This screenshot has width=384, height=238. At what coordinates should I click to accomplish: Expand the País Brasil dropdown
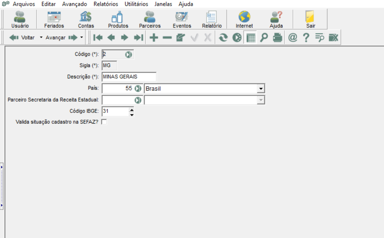click(x=261, y=89)
